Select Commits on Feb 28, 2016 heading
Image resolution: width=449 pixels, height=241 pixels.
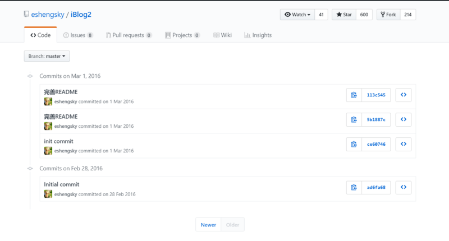(x=71, y=168)
